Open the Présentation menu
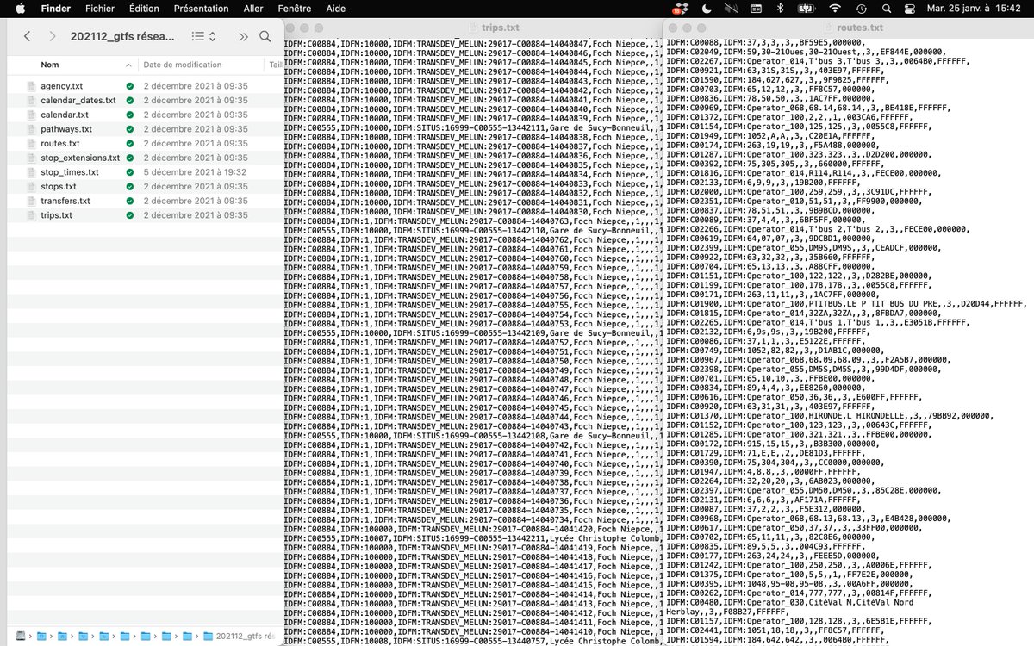The image size is (1034, 646). (x=201, y=8)
